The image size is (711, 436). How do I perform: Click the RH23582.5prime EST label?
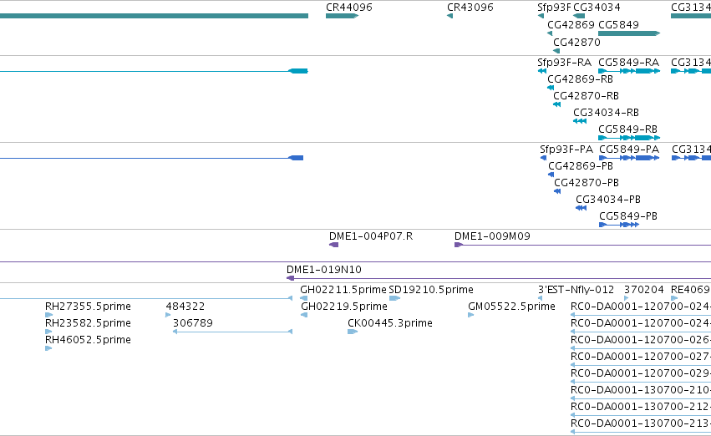[88, 323]
